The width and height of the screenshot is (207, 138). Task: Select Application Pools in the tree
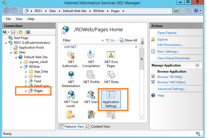point(31,48)
